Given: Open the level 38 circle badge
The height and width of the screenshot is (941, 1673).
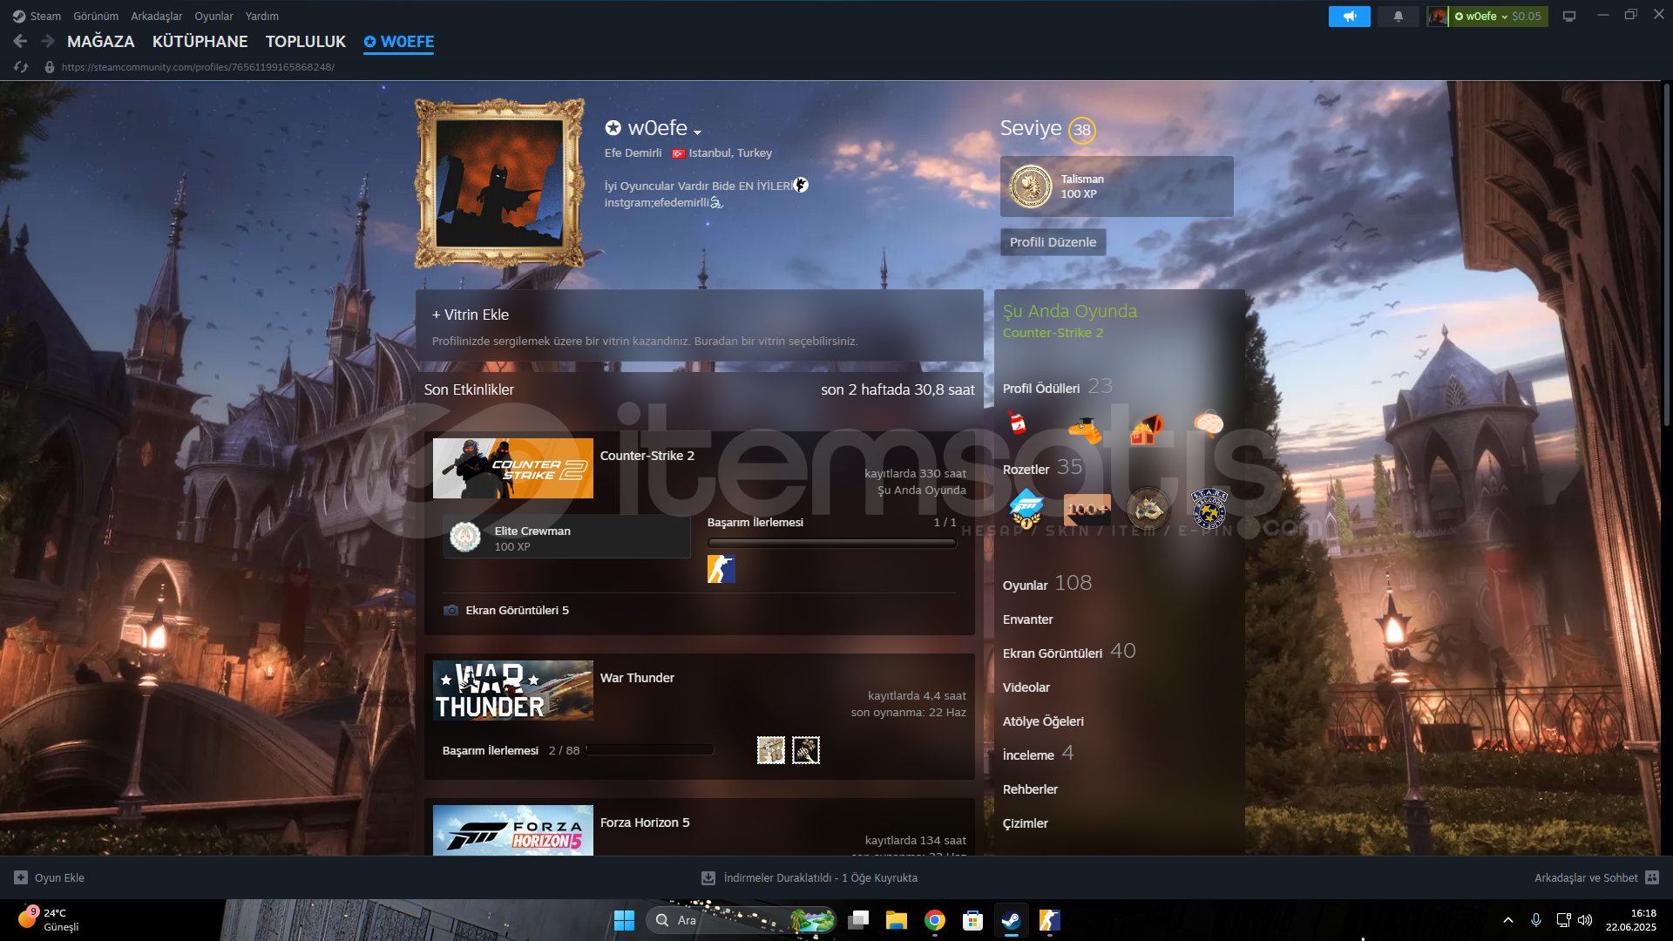Looking at the screenshot, I should [x=1081, y=130].
